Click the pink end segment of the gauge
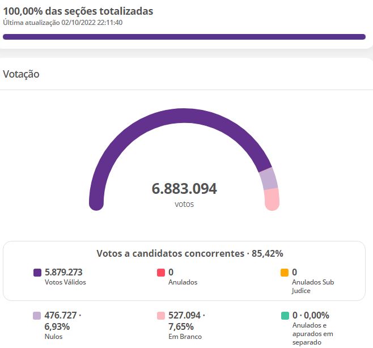This screenshot has height=348, width=373. [272, 200]
